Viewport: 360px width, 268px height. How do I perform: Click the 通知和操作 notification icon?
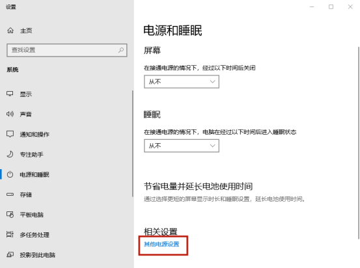click(x=10, y=134)
